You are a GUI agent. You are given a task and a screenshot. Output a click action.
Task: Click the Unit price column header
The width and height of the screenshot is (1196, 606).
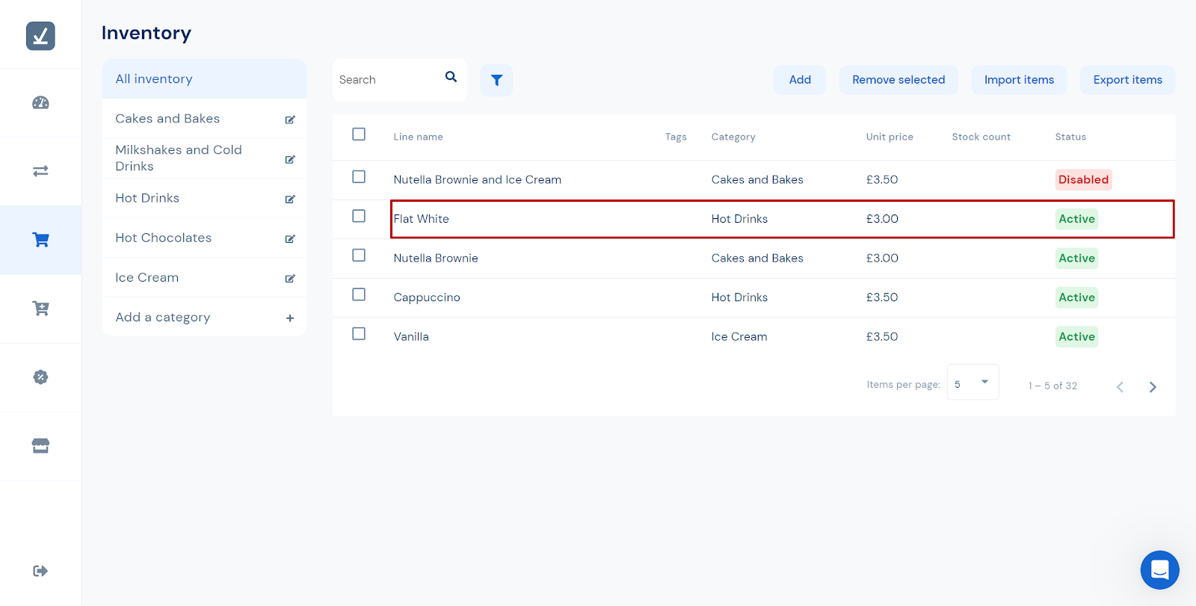coord(890,137)
